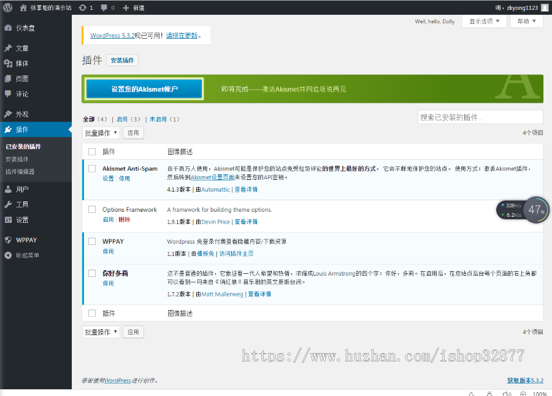Check the select-all plugins checkbox
The image size is (552, 396).
point(92,152)
